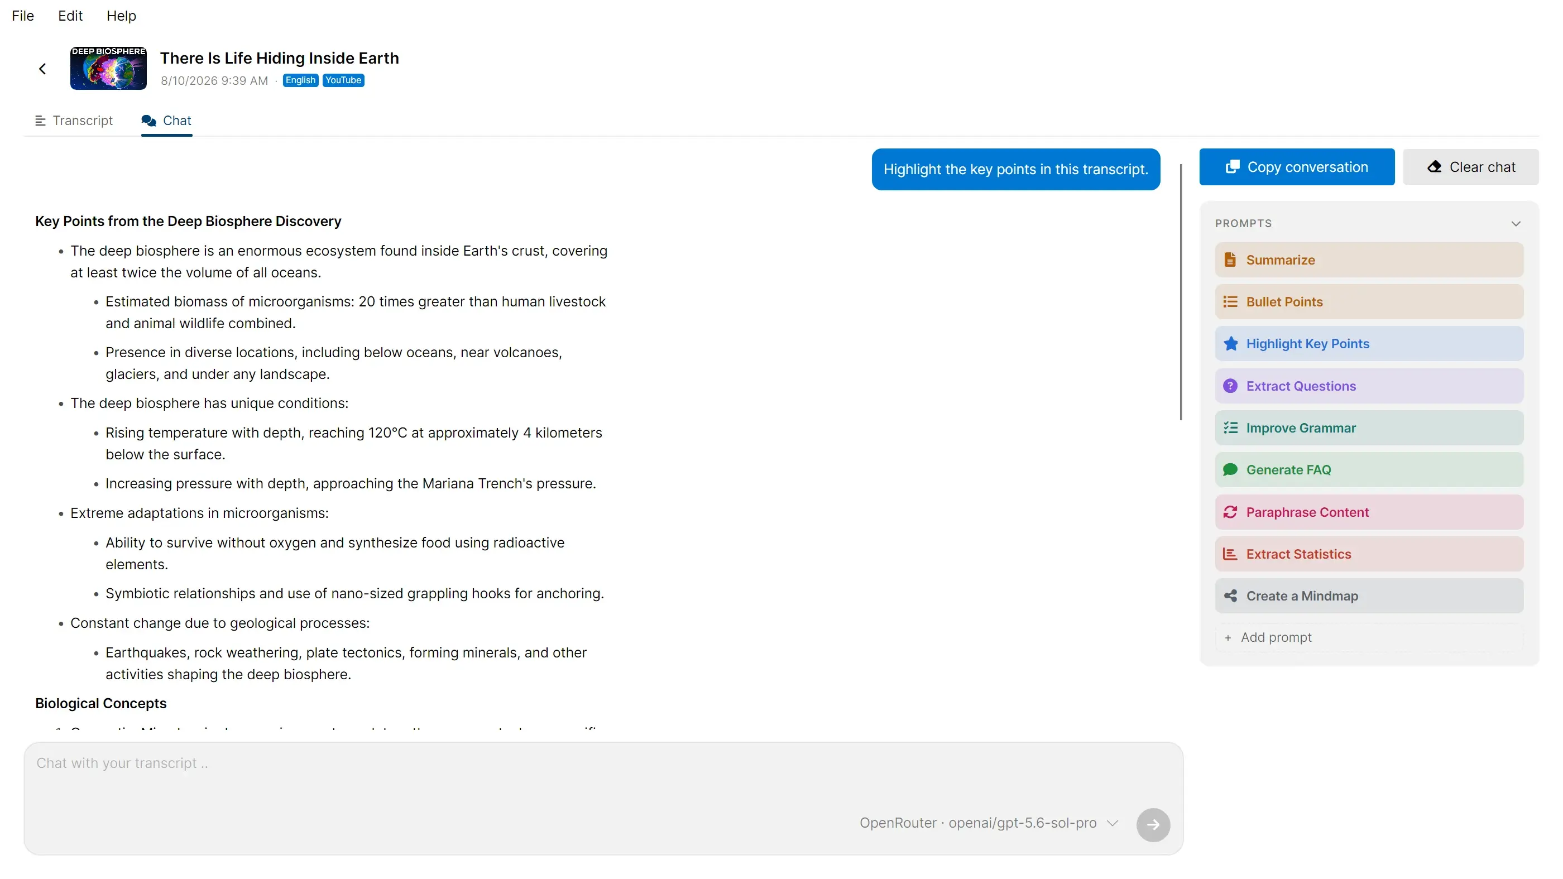Run the Improve Grammar prompt
The height and width of the screenshot is (879, 1563).
click(x=1369, y=428)
